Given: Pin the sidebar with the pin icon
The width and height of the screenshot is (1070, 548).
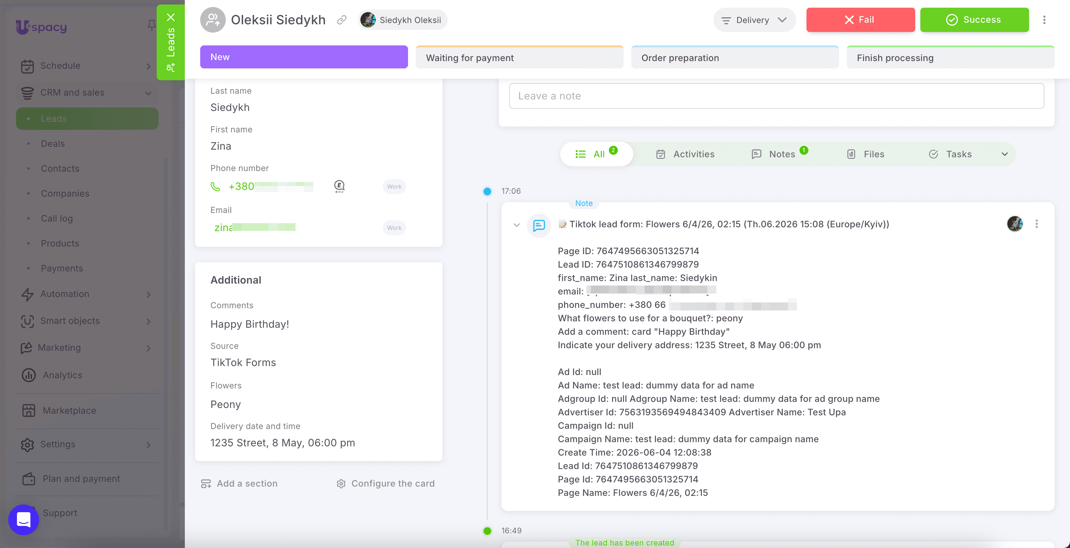Looking at the screenshot, I should point(152,26).
